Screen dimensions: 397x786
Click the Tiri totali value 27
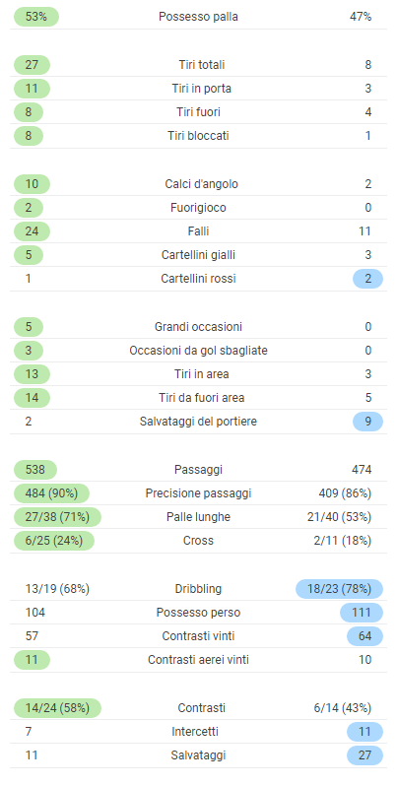tap(32, 65)
